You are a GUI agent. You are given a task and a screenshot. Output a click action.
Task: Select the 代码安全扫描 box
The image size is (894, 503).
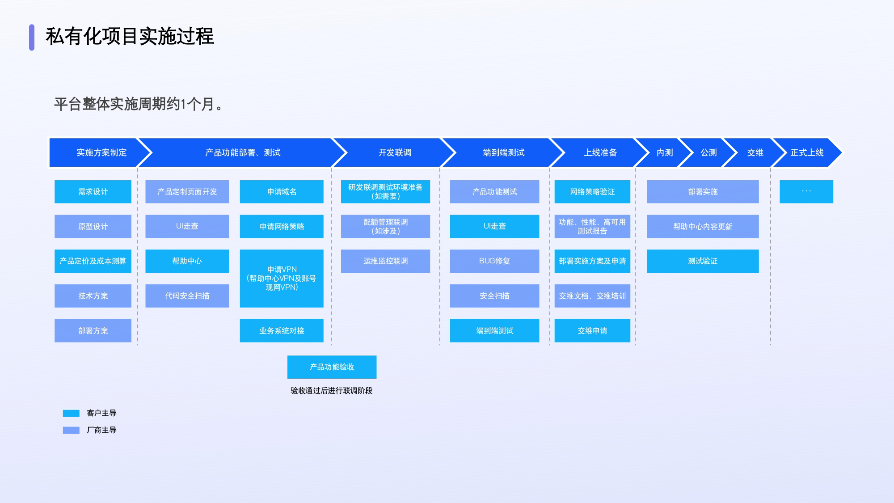(x=187, y=296)
